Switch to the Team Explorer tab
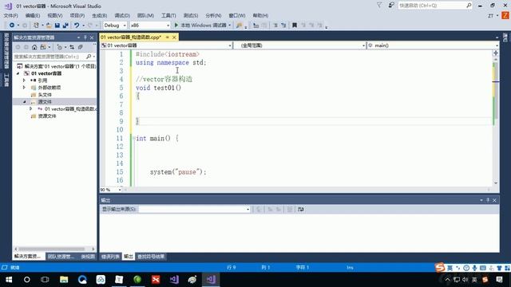Screen dimensions: 511x287 (61, 257)
